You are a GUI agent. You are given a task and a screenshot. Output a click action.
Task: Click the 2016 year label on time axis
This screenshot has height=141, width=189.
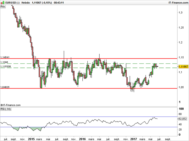(x=82, y=139)
